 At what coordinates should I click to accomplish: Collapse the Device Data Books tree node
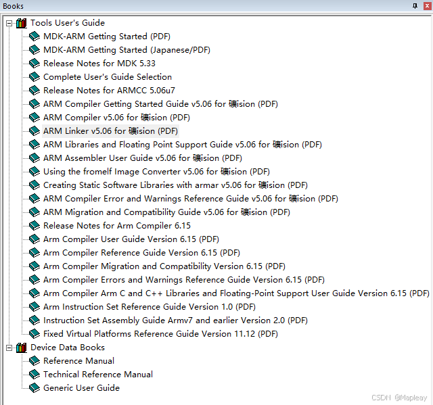9,348
